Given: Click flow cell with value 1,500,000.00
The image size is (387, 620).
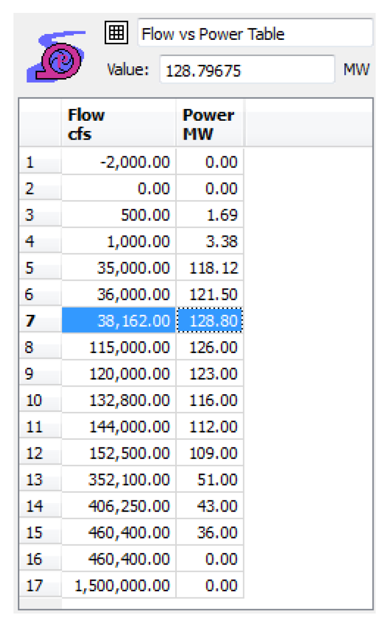Looking at the screenshot, I should point(119,585).
